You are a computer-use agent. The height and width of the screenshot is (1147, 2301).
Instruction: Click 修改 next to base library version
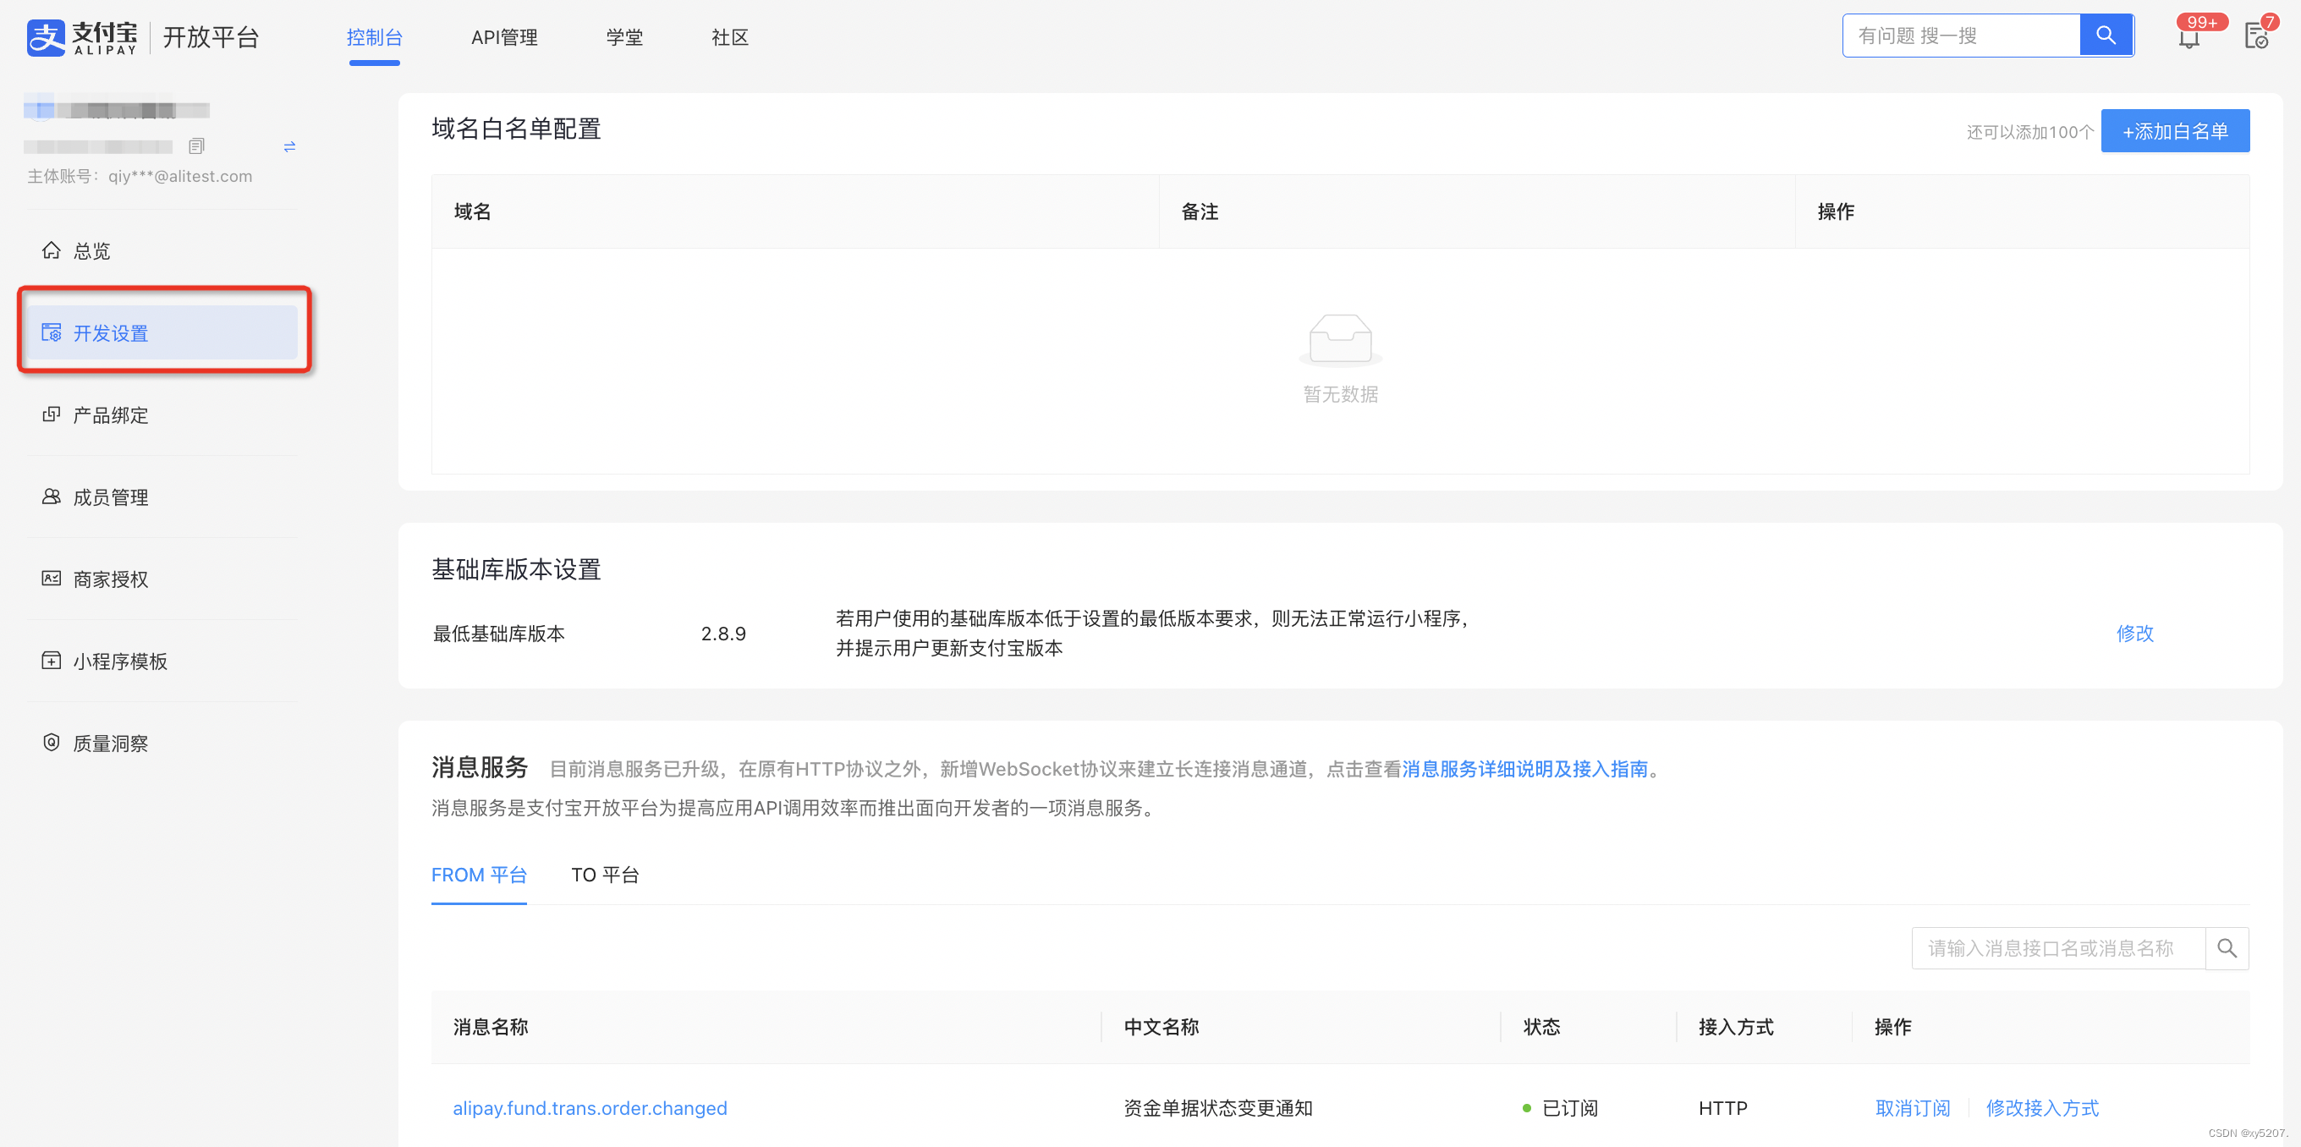pyautogui.click(x=2136, y=634)
